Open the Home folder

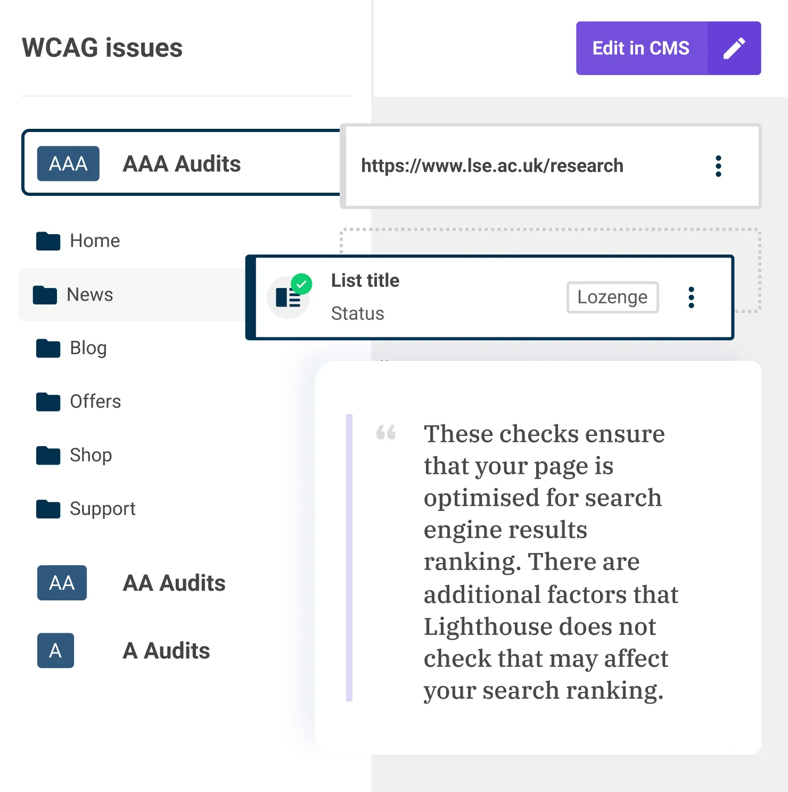[x=95, y=241]
